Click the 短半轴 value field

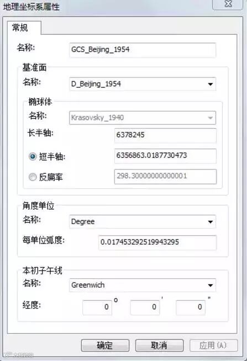[x=165, y=156]
